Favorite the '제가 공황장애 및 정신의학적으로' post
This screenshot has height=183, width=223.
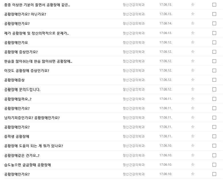click(193, 33)
